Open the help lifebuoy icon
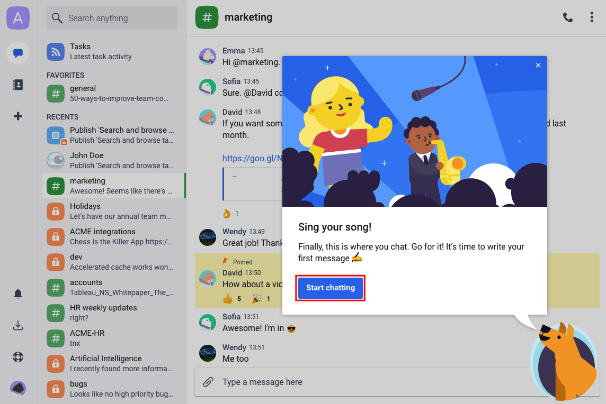 tap(18, 357)
